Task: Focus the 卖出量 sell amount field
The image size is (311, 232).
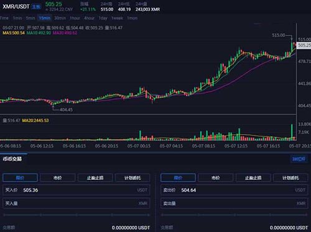Action: [x=234, y=203]
